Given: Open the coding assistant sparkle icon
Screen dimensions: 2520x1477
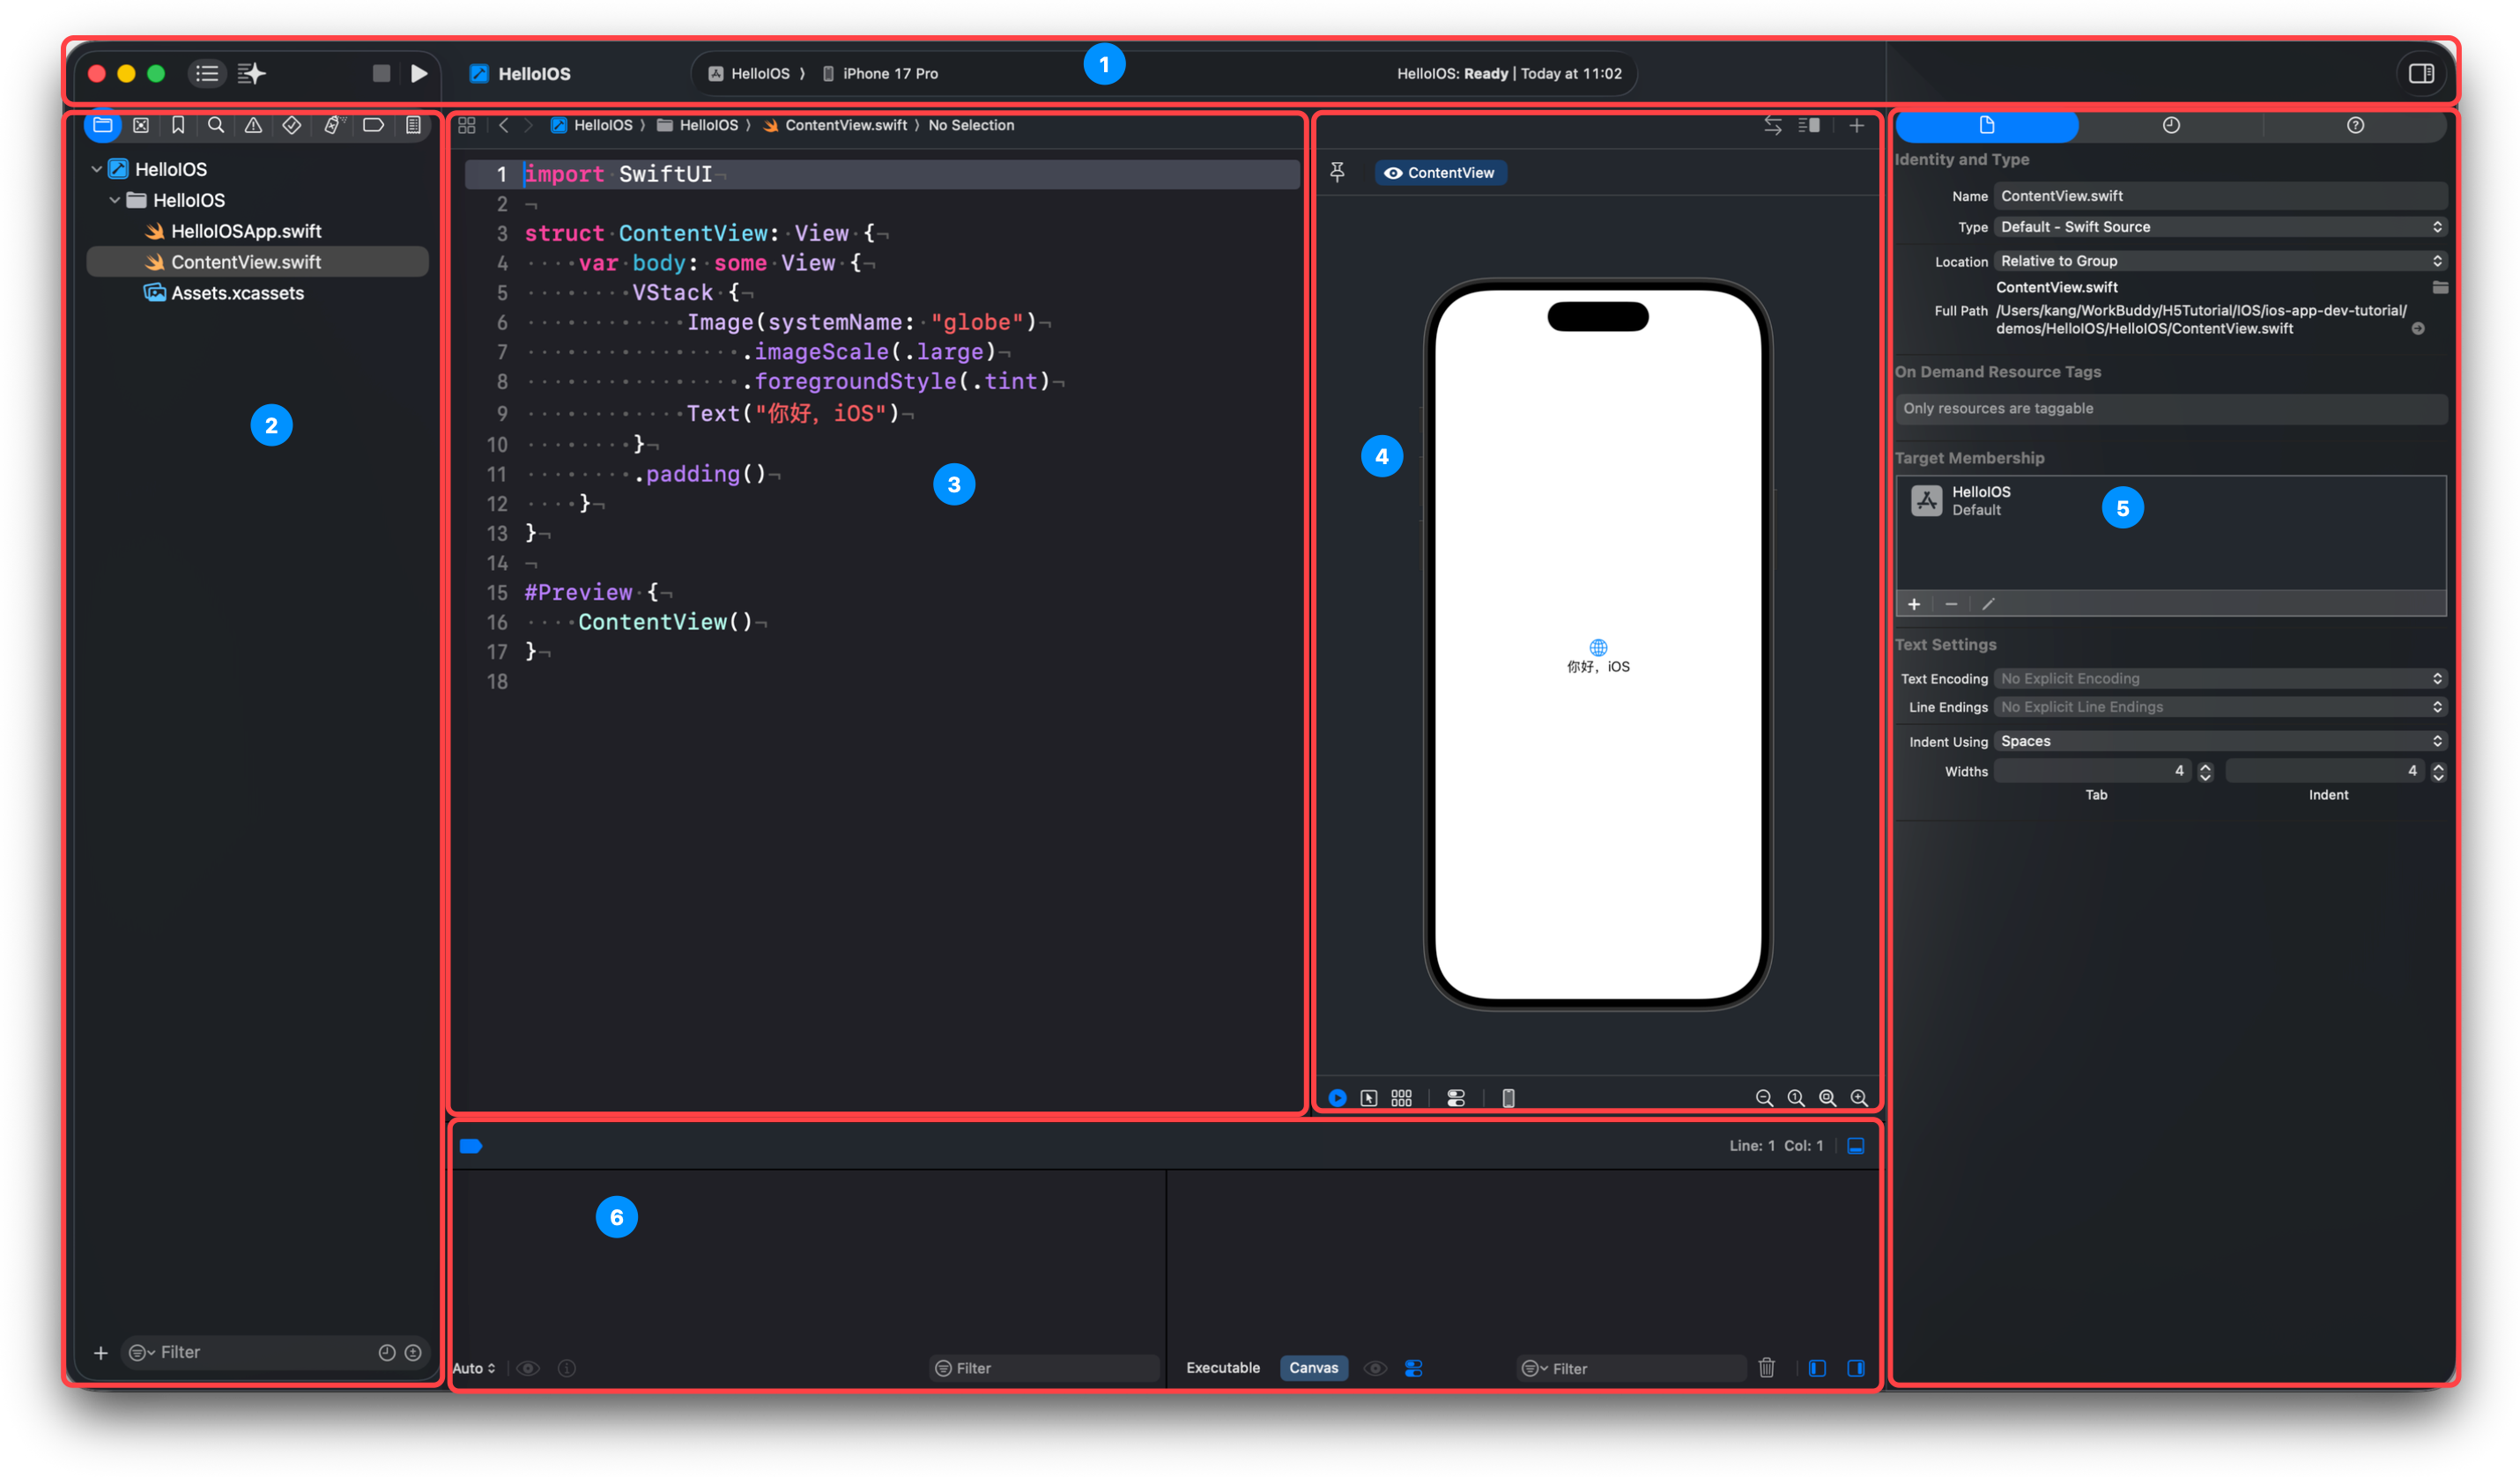Looking at the screenshot, I should point(252,73).
